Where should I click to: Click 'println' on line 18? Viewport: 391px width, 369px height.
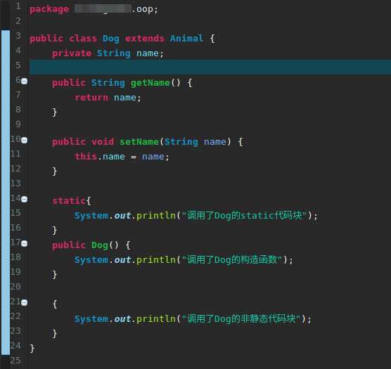tap(156, 260)
